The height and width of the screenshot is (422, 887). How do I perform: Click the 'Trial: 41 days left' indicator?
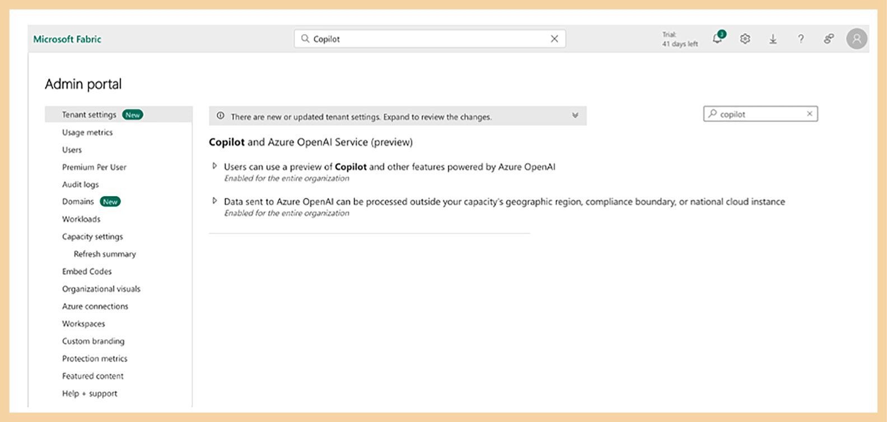[x=680, y=39]
